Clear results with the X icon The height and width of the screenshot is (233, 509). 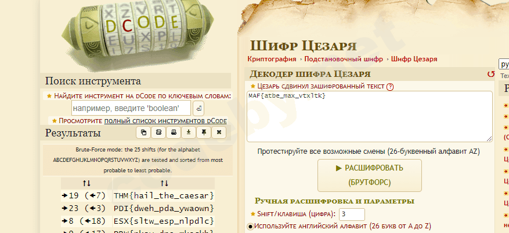tap(219, 132)
